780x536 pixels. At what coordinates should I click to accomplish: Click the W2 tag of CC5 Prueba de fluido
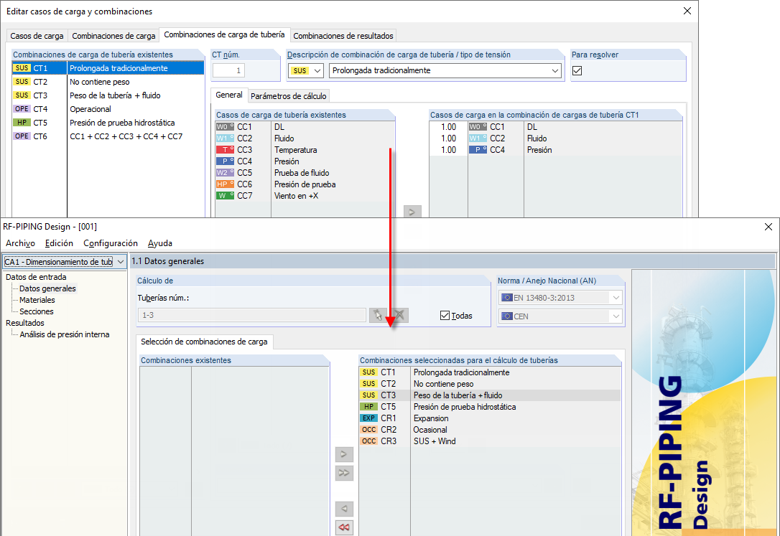pos(225,172)
